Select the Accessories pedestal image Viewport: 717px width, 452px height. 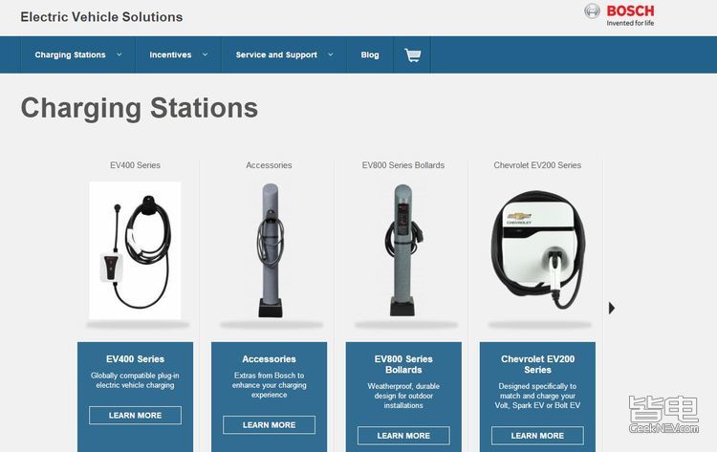coord(269,250)
